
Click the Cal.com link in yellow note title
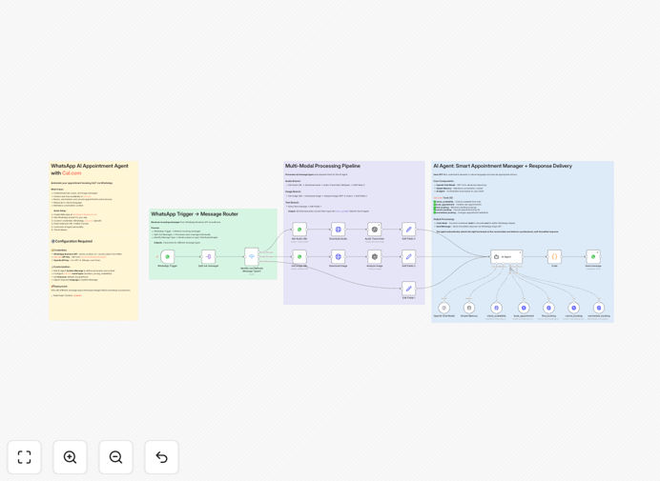(72, 173)
